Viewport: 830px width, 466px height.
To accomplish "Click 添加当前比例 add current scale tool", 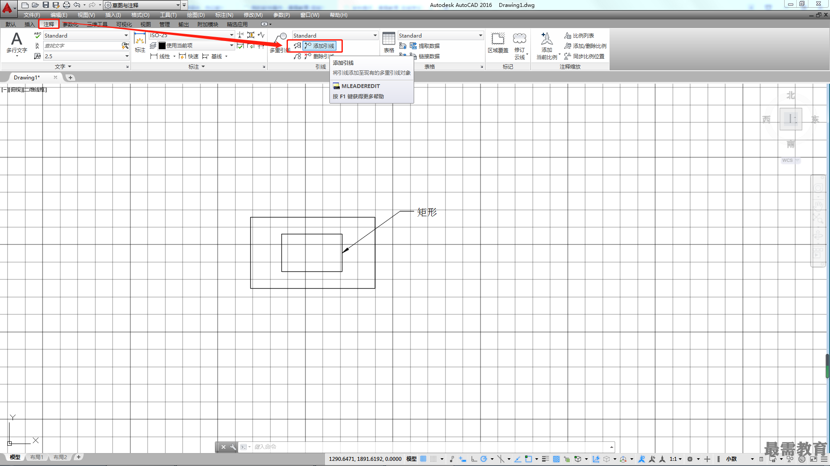I will (x=547, y=45).
